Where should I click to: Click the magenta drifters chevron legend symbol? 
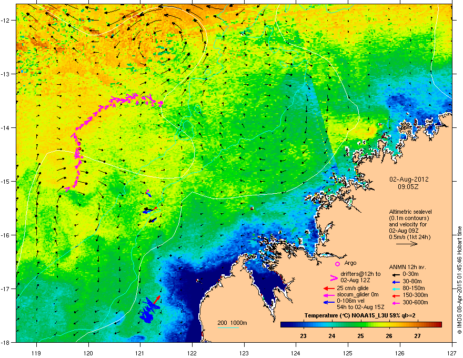[x=334, y=277]
